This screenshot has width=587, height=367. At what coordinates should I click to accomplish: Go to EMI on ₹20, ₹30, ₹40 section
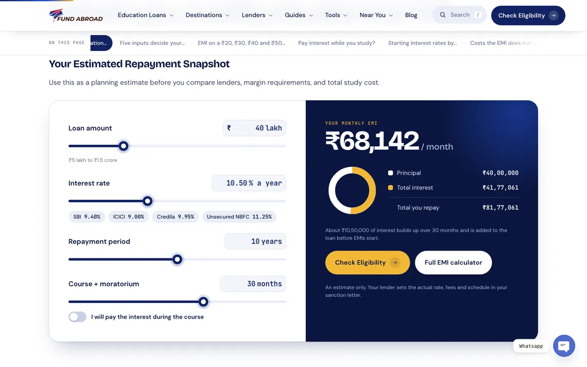click(x=242, y=43)
